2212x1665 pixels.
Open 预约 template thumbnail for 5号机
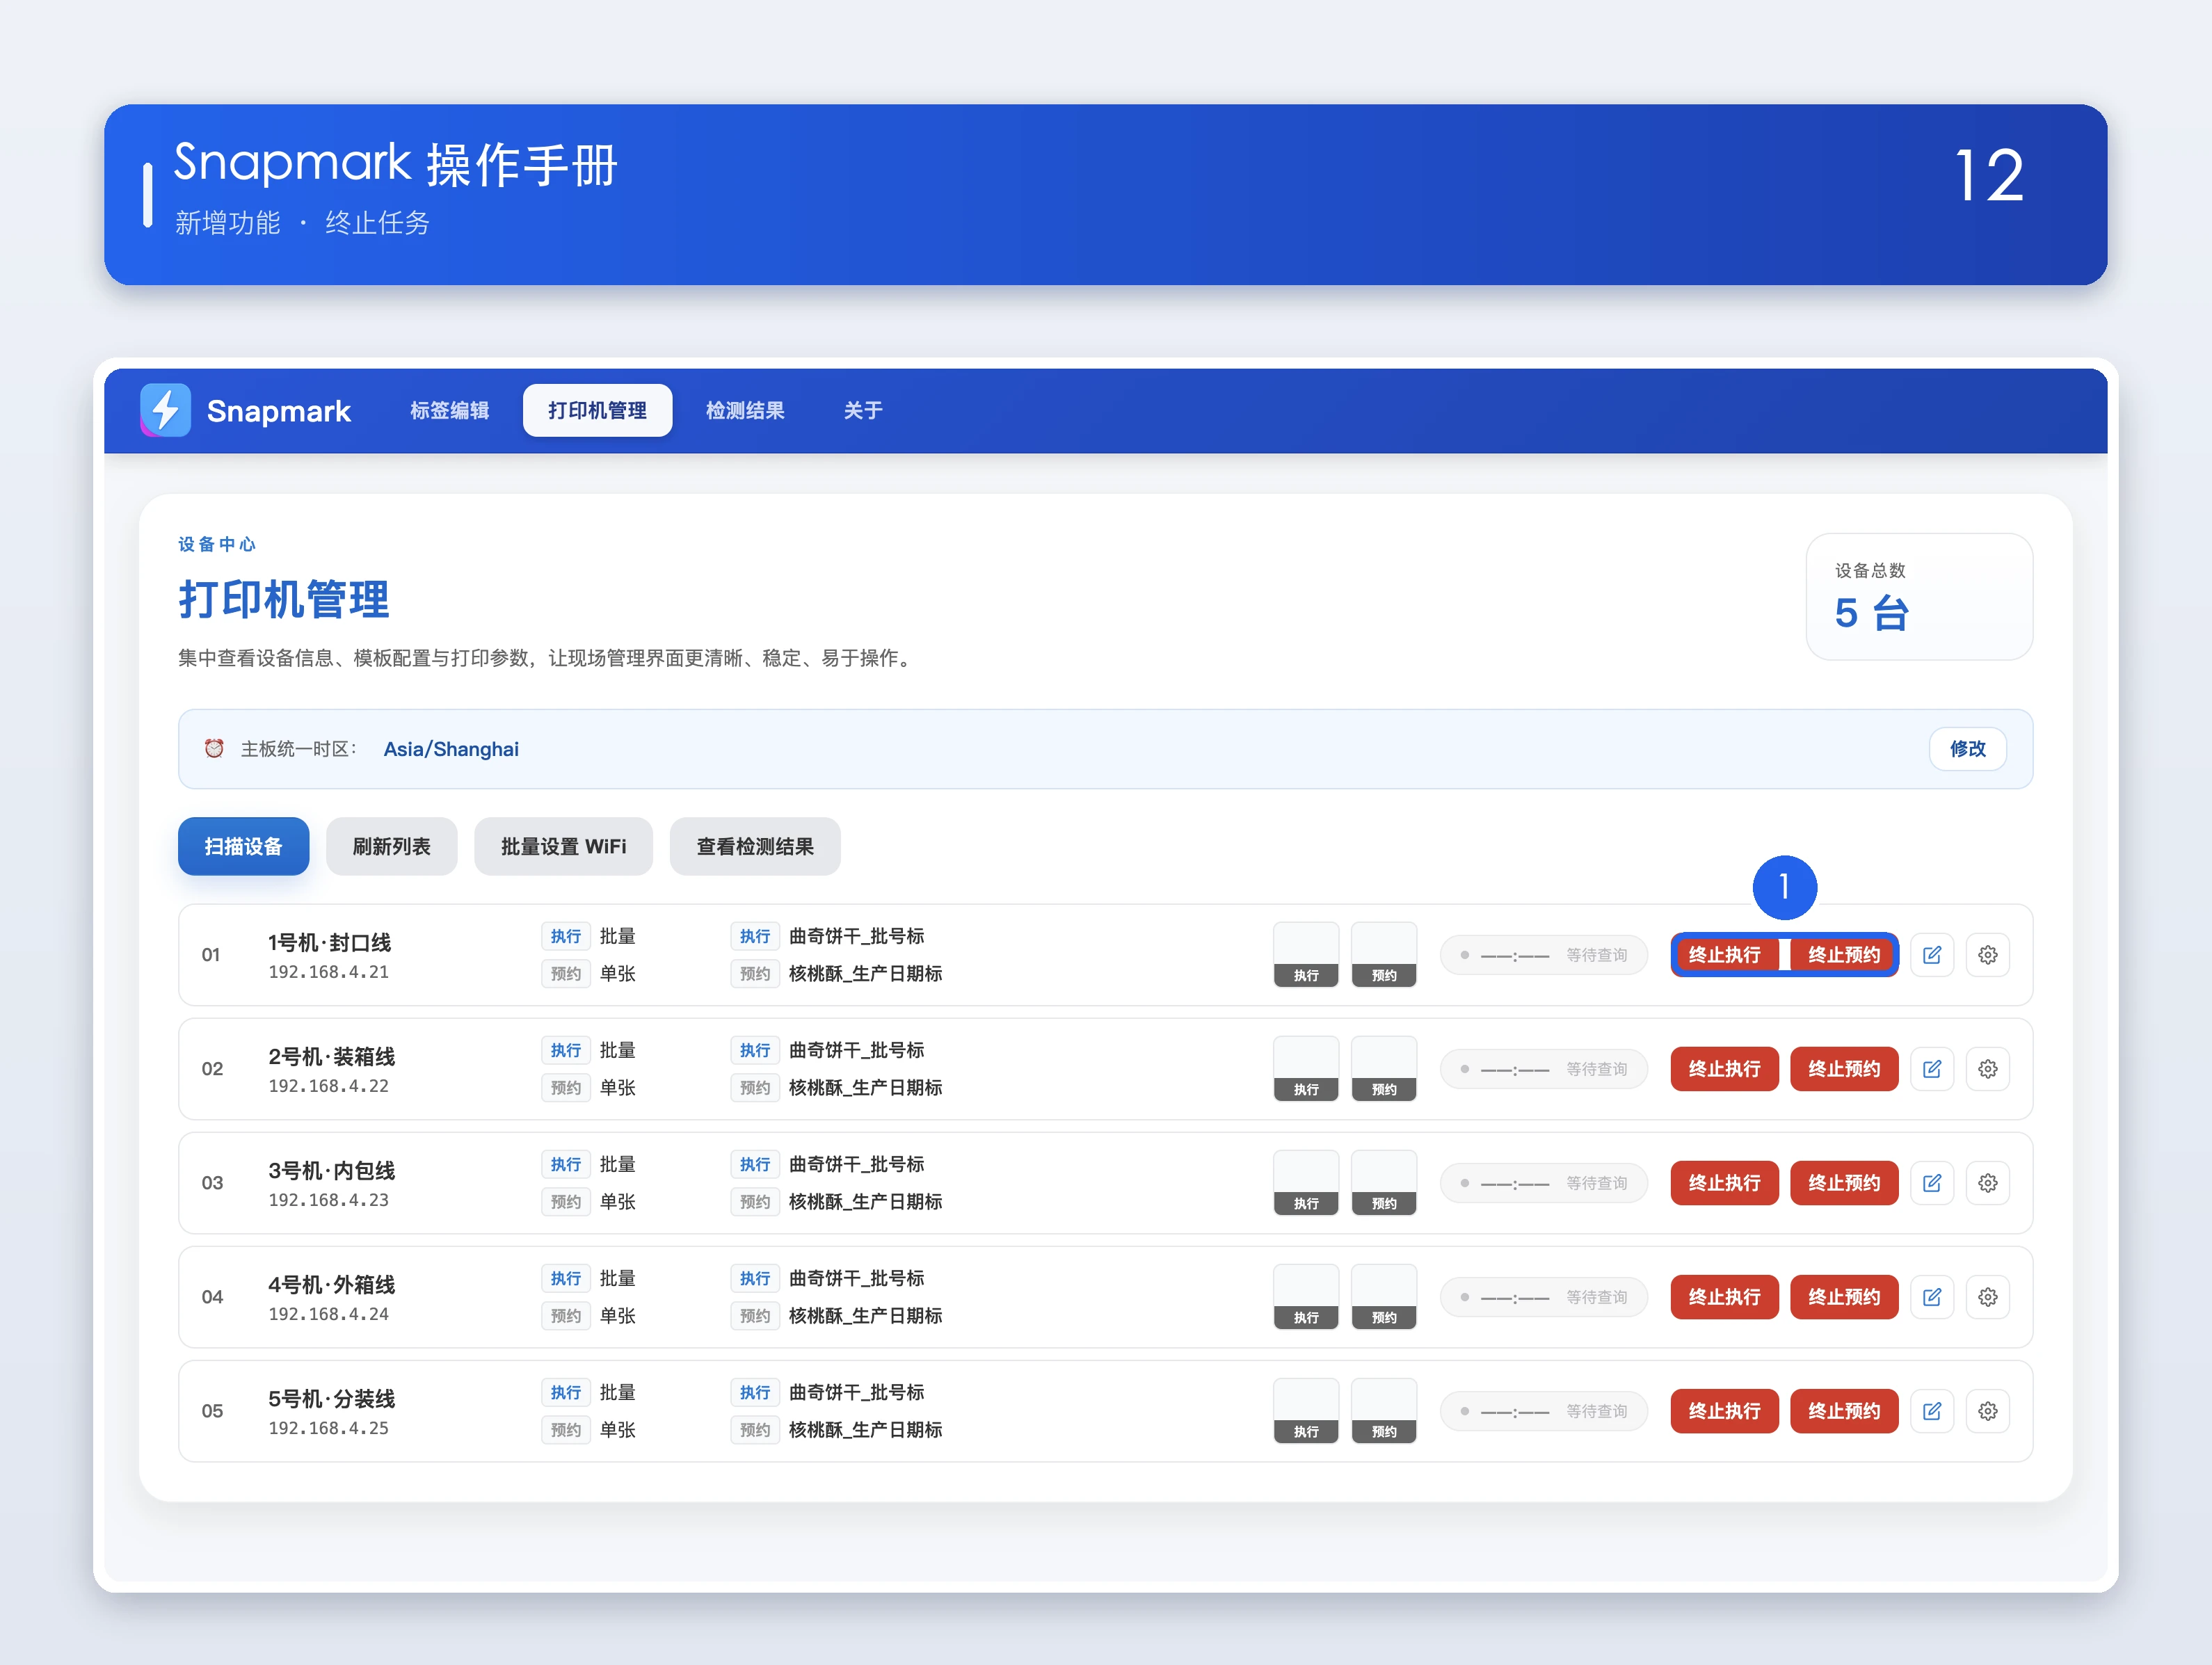coord(1384,1411)
